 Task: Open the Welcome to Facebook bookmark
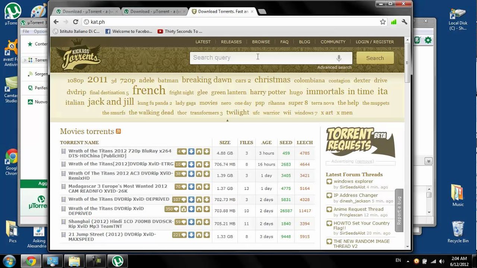[129, 31]
